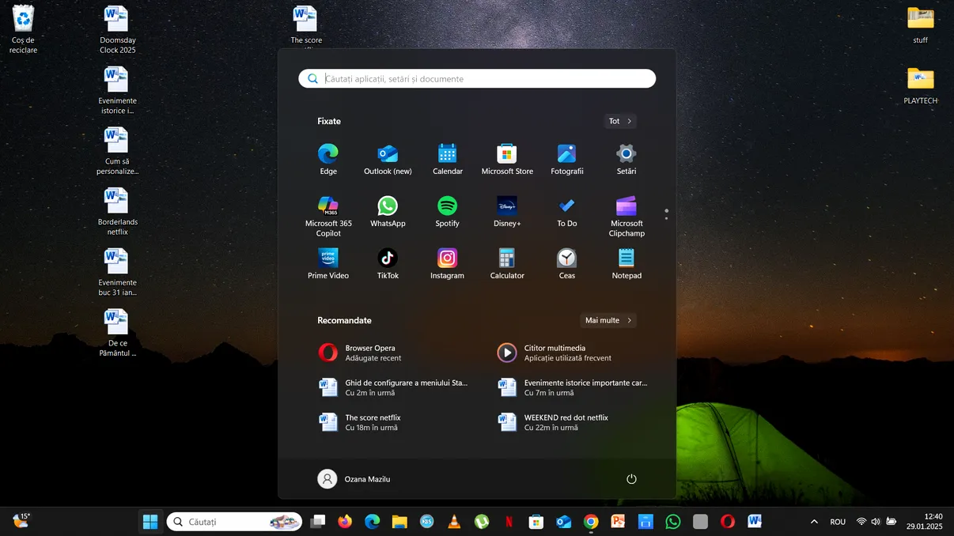Expand Mai multe under Recomandate
This screenshot has height=536, width=954.
pos(608,320)
